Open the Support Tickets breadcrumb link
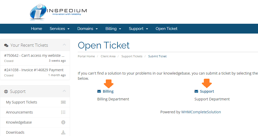This screenshot has height=136, width=258. point(132,56)
